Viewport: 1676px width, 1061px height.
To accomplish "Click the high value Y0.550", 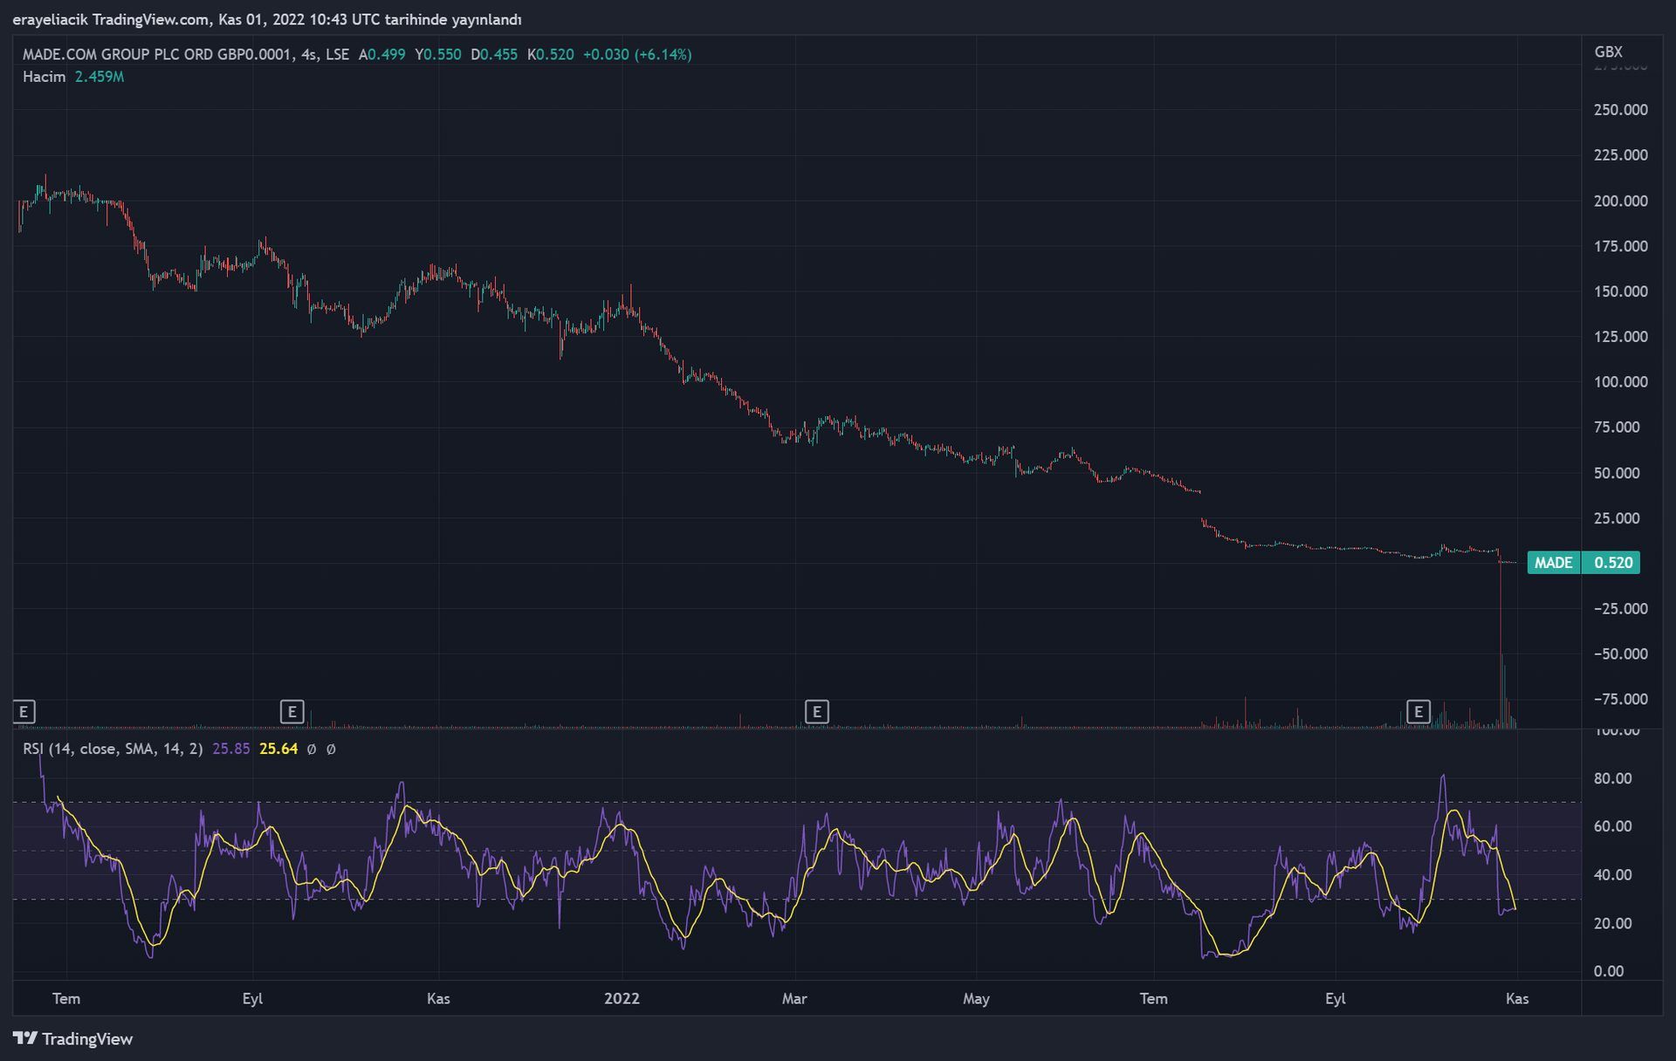I will tap(438, 54).
